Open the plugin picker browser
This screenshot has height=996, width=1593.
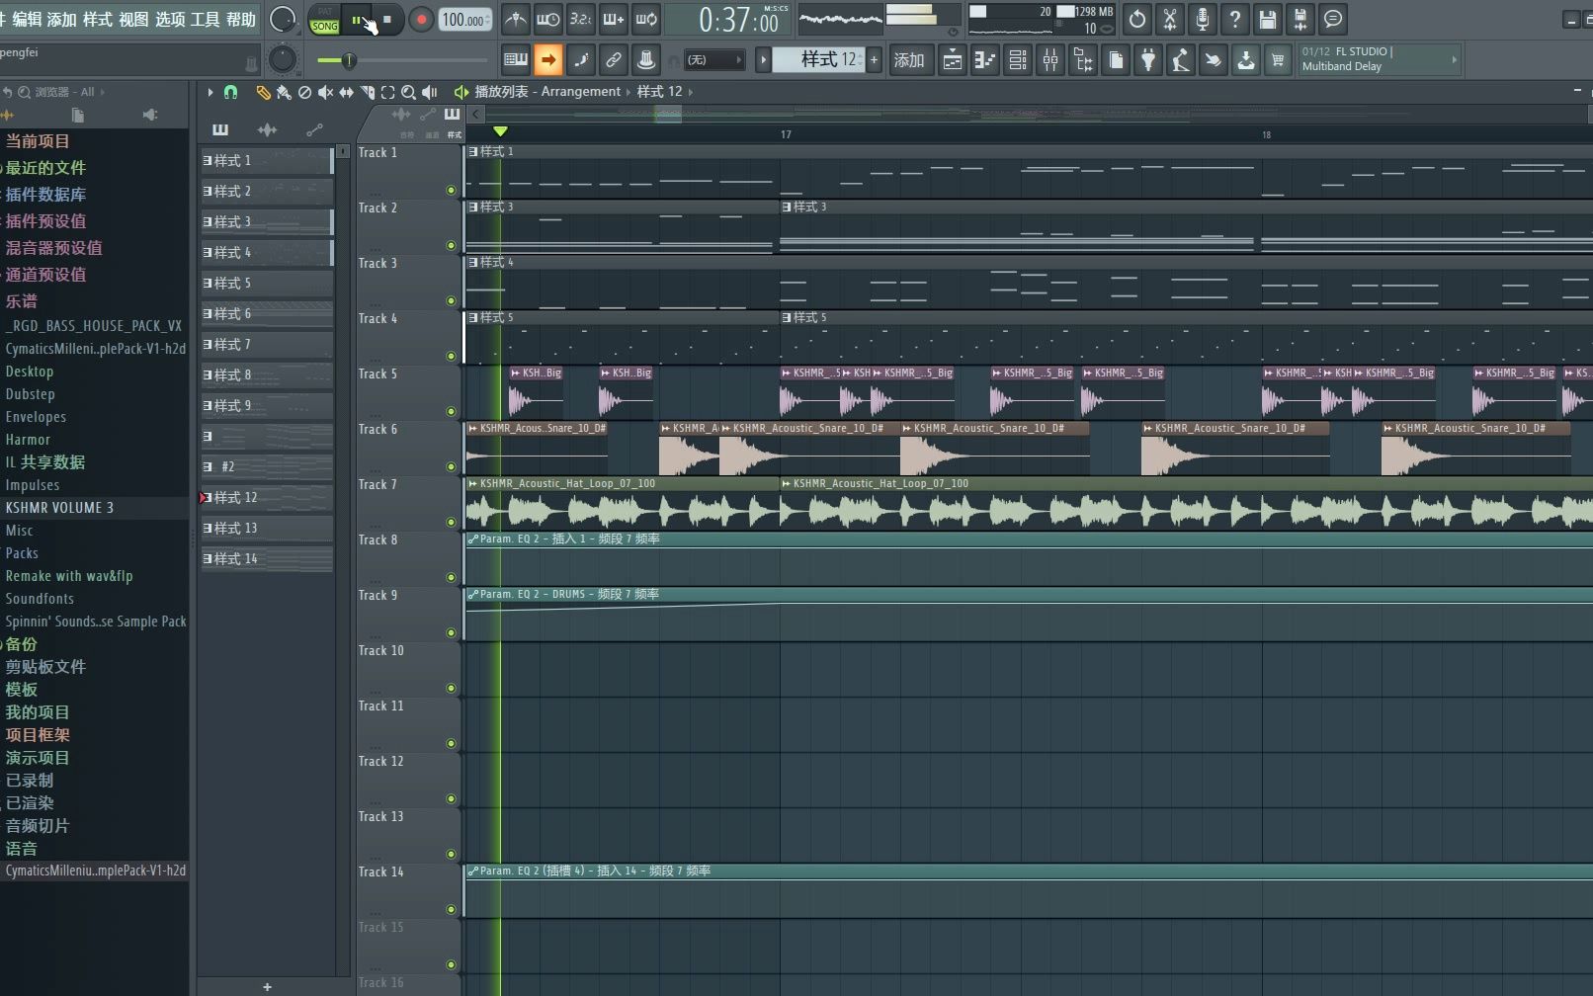1083,60
